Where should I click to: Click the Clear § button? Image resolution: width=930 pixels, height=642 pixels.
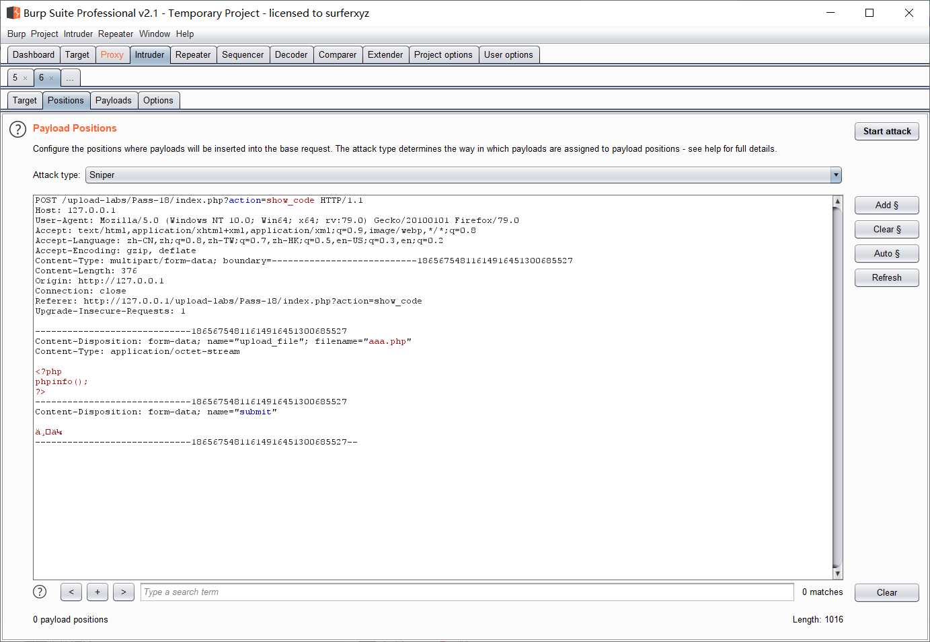[887, 230]
